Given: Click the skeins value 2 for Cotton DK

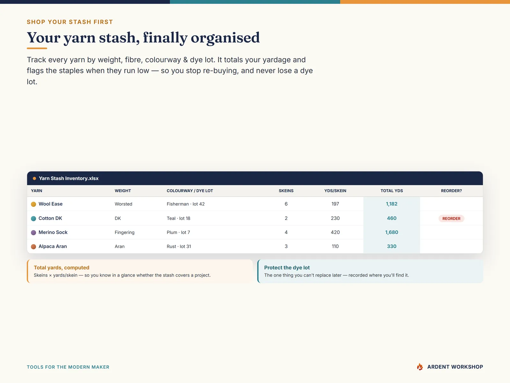Looking at the screenshot, I should tap(286, 218).
